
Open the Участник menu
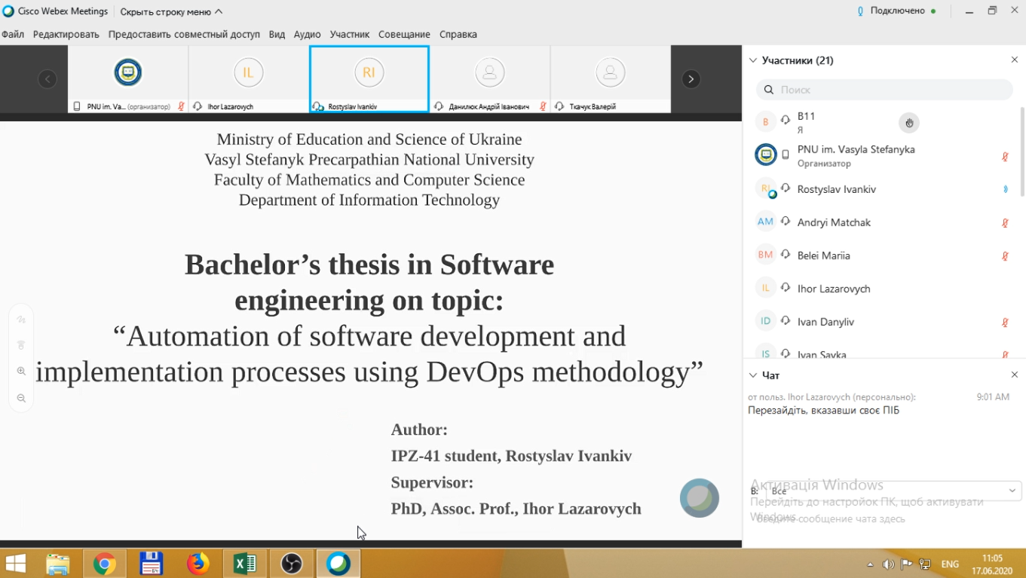click(x=349, y=35)
